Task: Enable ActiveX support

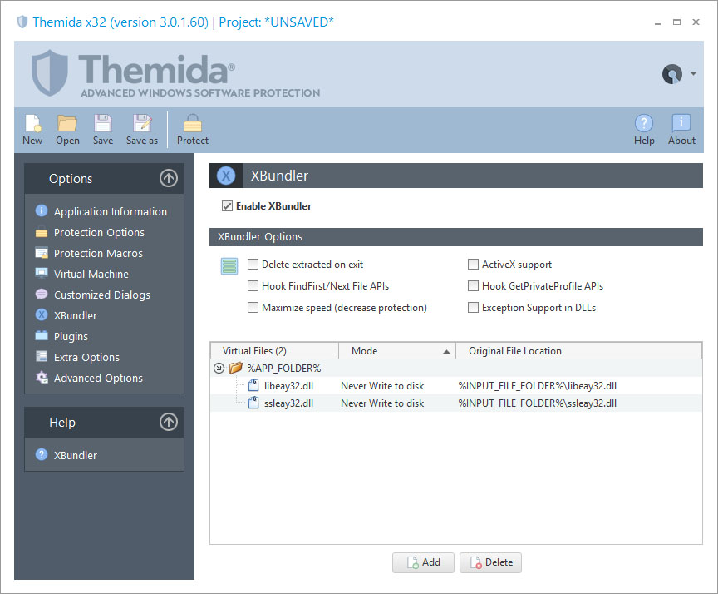Action: click(x=473, y=265)
